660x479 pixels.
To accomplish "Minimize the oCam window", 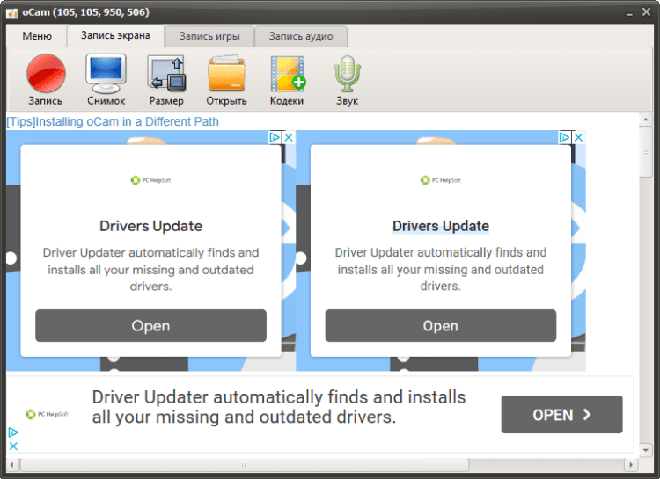I will pos(629,13).
